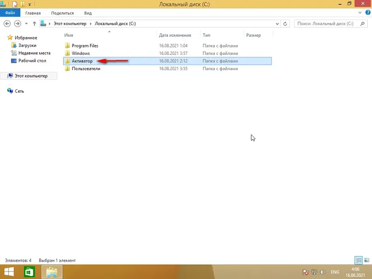Open the network tray icon

[314, 272]
